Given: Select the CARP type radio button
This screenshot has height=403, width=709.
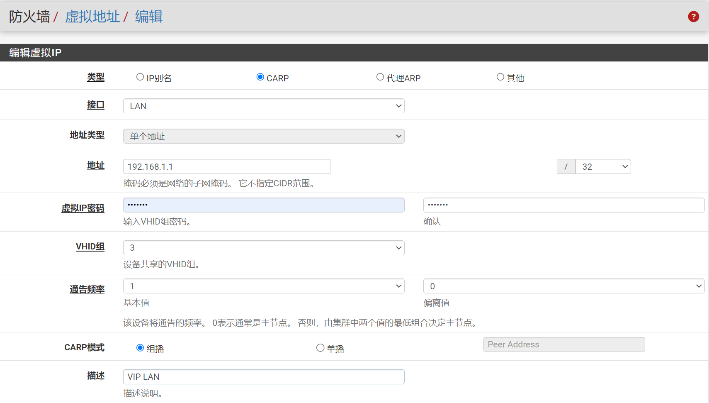Looking at the screenshot, I should (260, 77).
